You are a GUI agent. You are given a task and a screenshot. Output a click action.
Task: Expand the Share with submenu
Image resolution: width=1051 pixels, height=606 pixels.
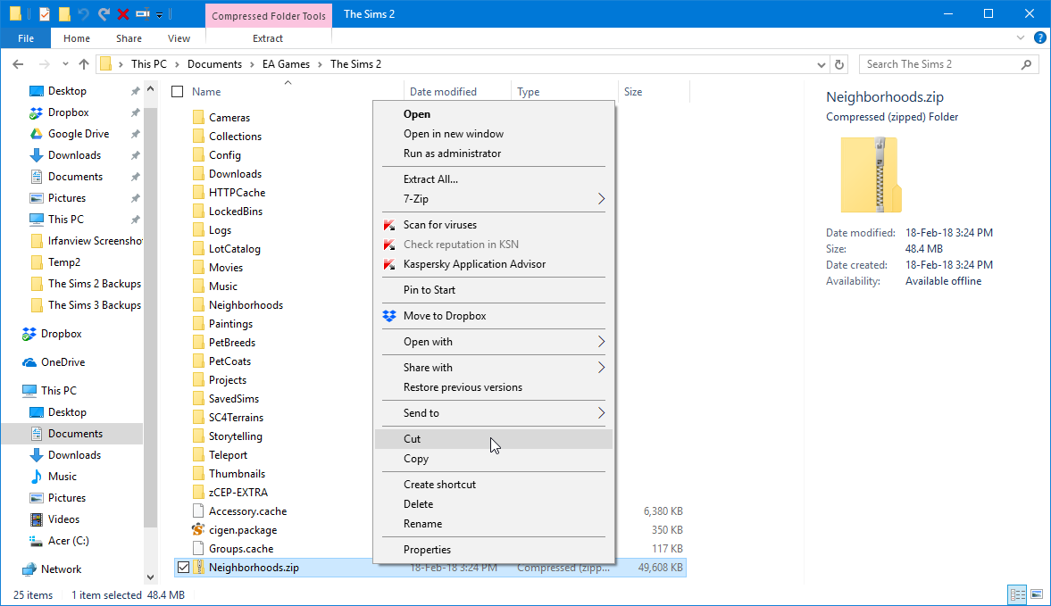[494, 368]
